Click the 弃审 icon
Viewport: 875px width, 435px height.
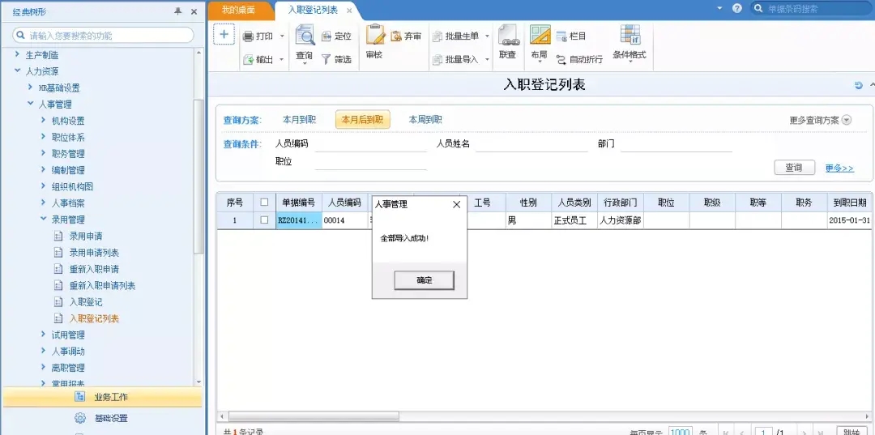[x=396, y=36]
